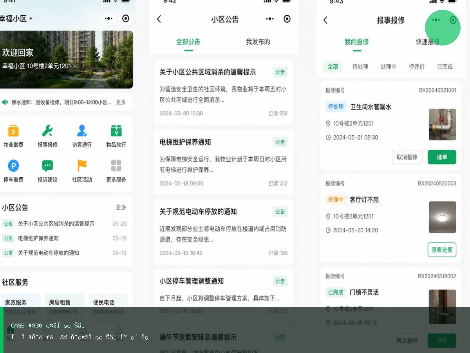
Task: Open 物业缴费 payment icon
Action: [x=13, y=131]
